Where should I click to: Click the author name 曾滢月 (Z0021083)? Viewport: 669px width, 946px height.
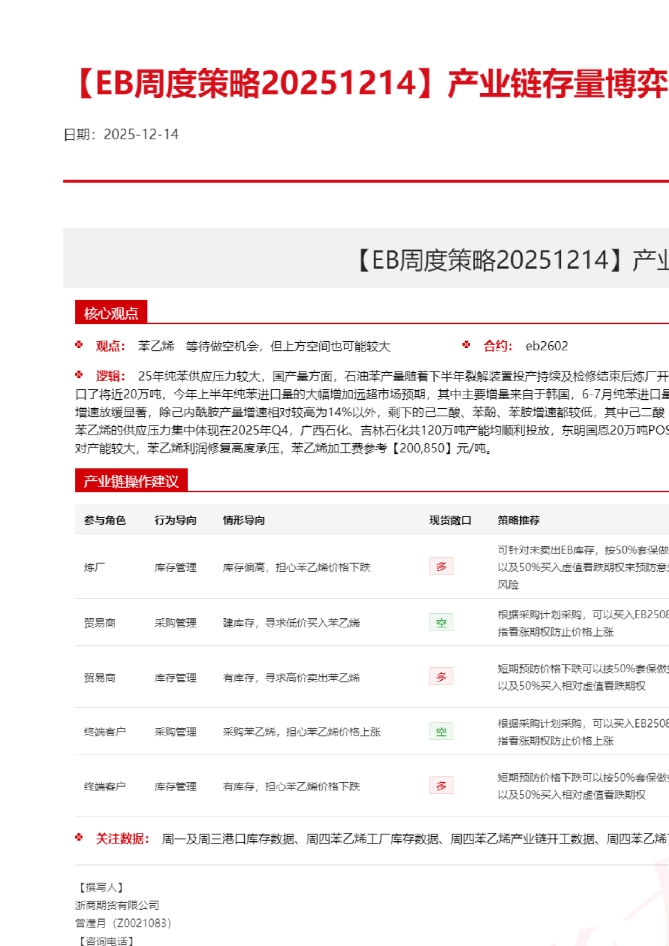pos(123,923)
